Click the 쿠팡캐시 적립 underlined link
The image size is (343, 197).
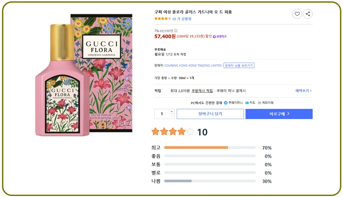pyautogui.click(x=202, y=91)
